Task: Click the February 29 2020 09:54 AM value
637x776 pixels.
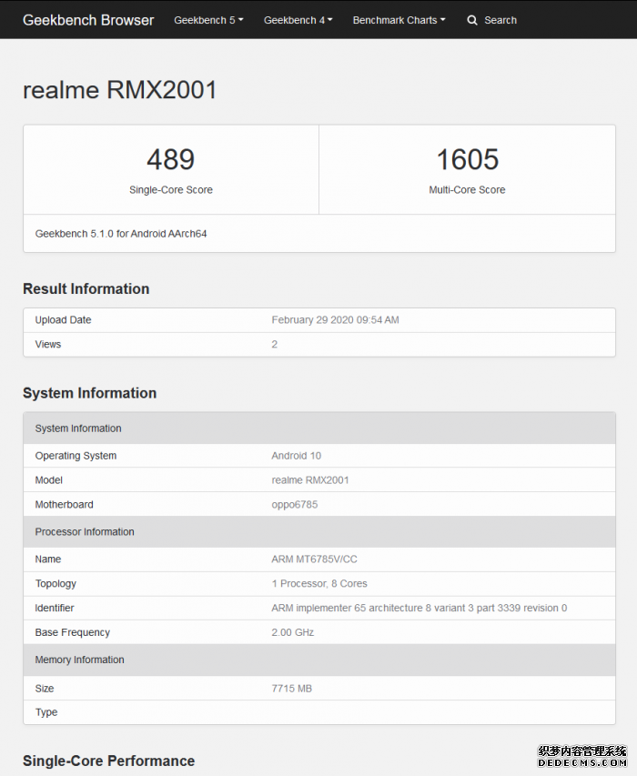Action: click(335, 319)
